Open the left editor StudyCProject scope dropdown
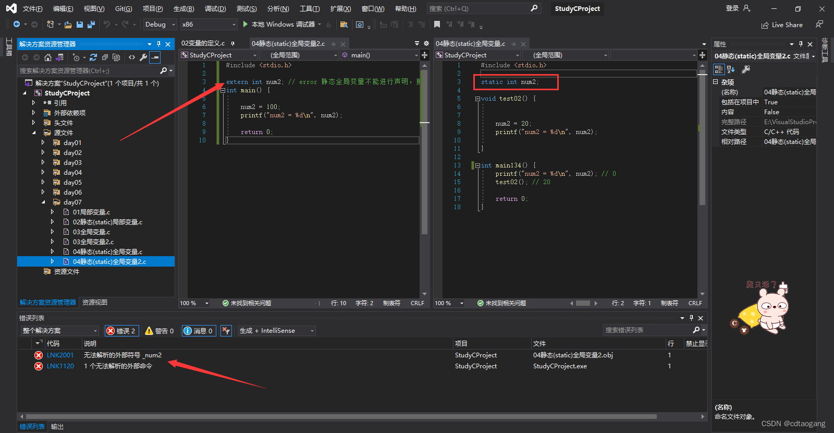 (x=219, y=55)
